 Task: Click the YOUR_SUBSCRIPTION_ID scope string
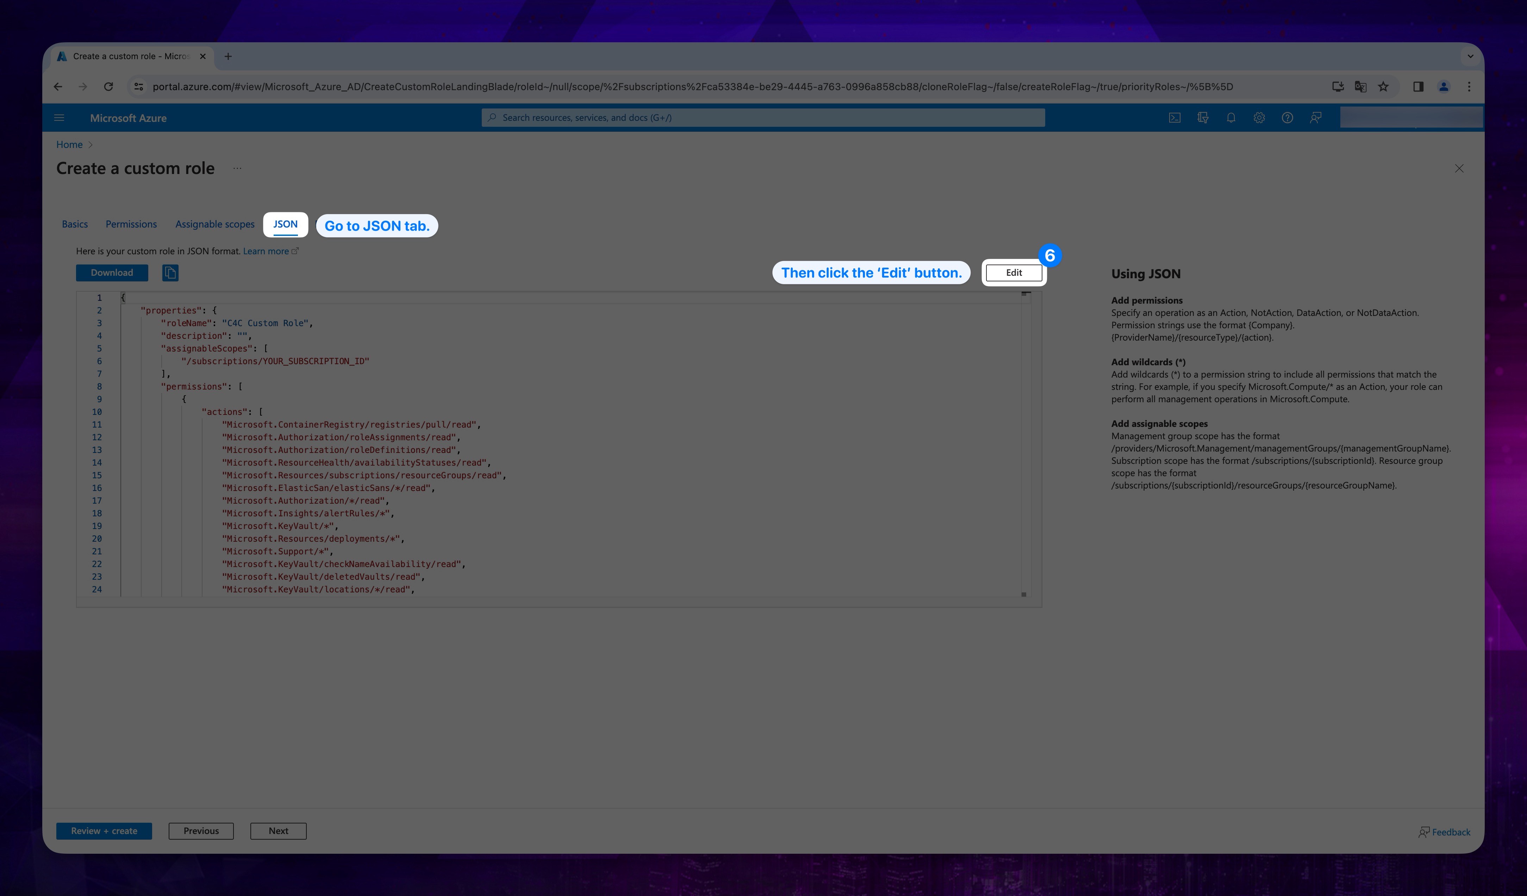coord(275,361)
